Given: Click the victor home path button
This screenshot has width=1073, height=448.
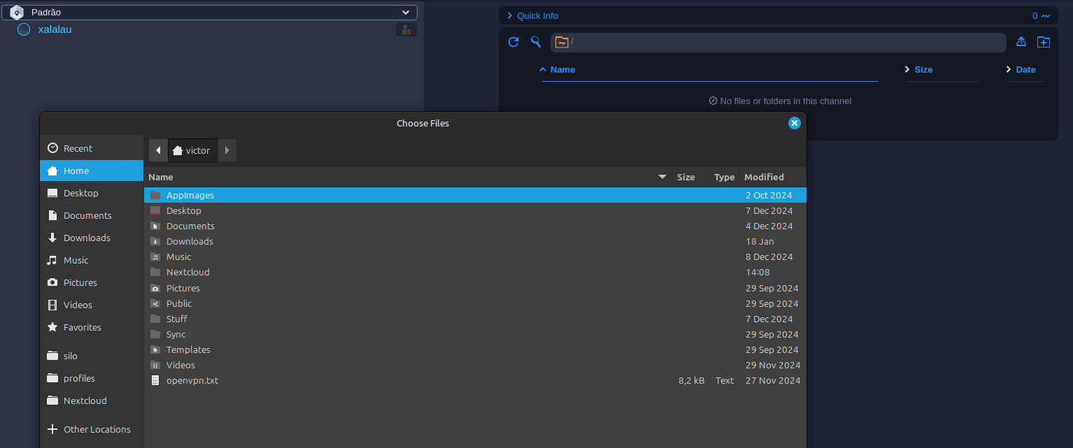Looking at the screenshot, I should (192, 150).
